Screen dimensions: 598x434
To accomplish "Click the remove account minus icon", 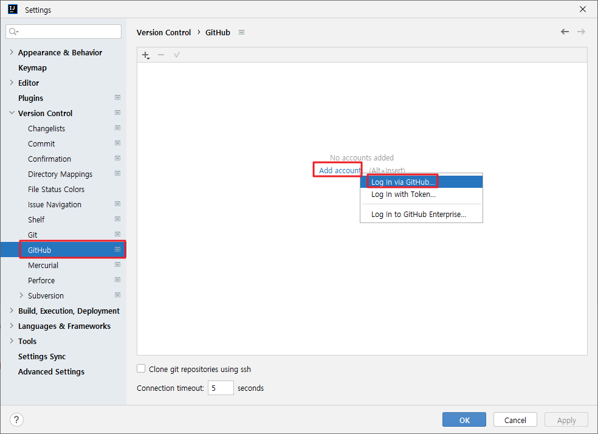I will tap(161, 55).
